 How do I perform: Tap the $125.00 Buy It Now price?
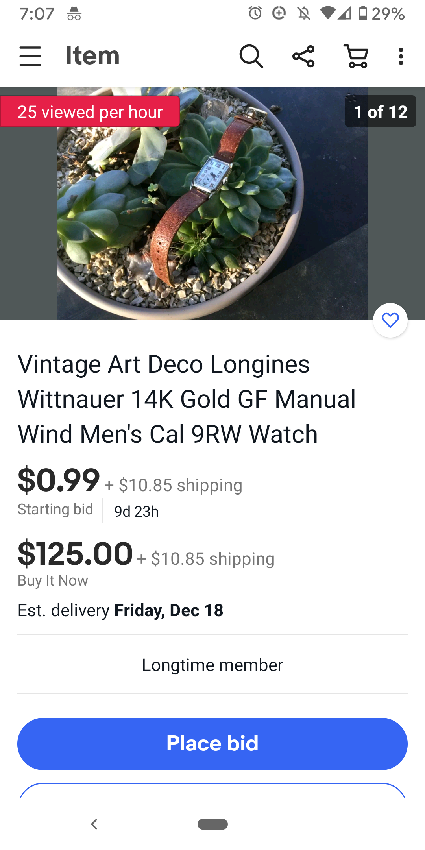pos(75,554)
